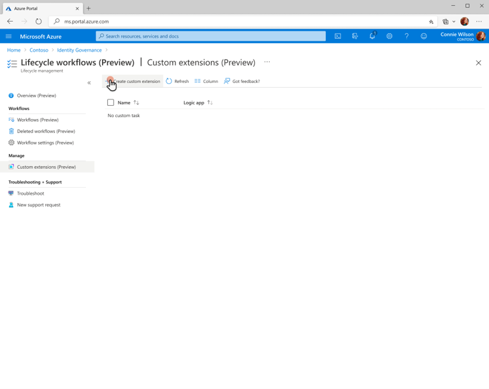Open the feedback smiley icon

coord(423,36)
